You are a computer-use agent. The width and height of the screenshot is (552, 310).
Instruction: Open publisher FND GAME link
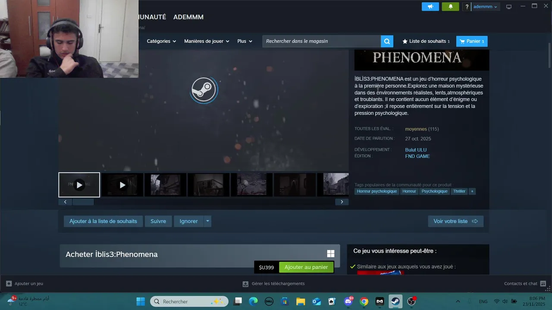coord(417,156)
